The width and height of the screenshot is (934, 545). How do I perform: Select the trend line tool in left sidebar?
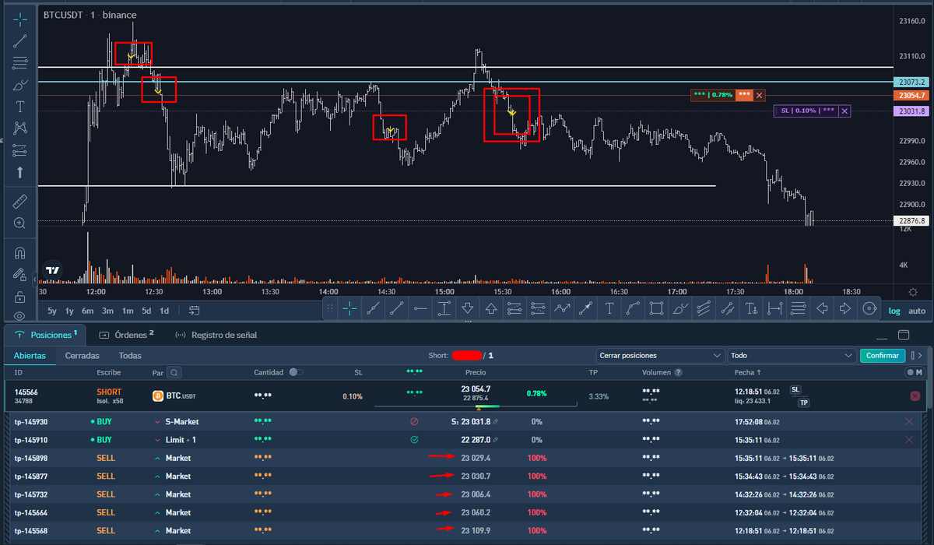pos(20,41)
